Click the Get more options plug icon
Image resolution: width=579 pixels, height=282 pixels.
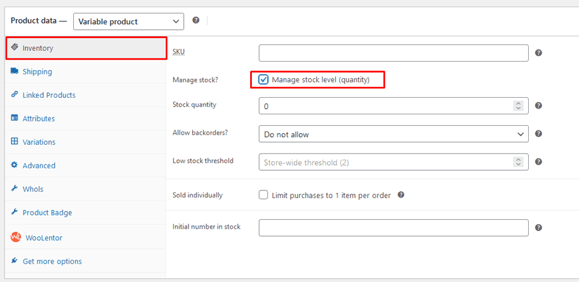(15, 261)
